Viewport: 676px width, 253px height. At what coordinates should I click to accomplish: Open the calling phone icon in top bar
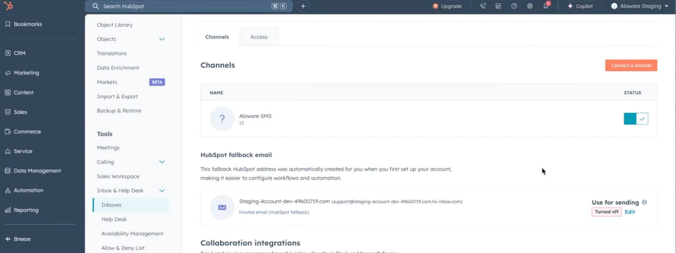[x=483, y=6]
